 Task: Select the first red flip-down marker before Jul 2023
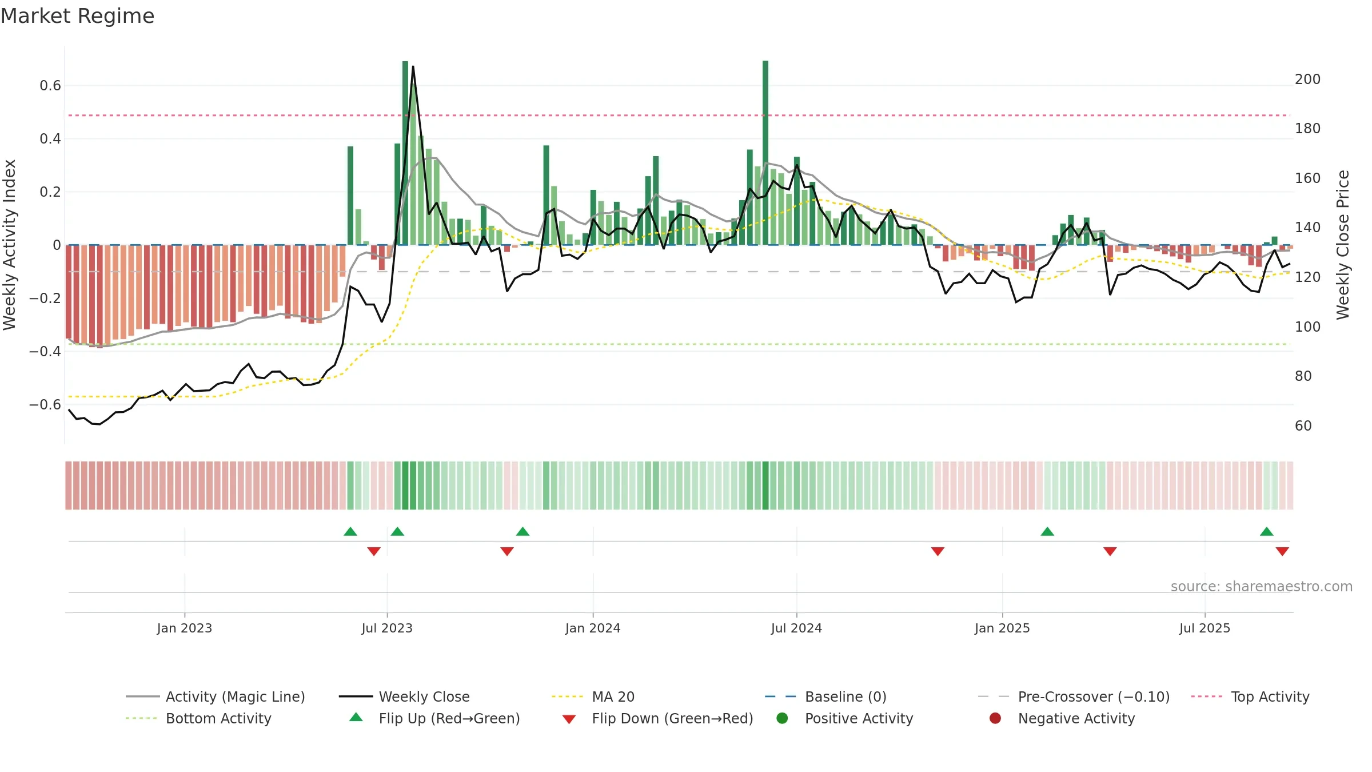tap(374, 551)
